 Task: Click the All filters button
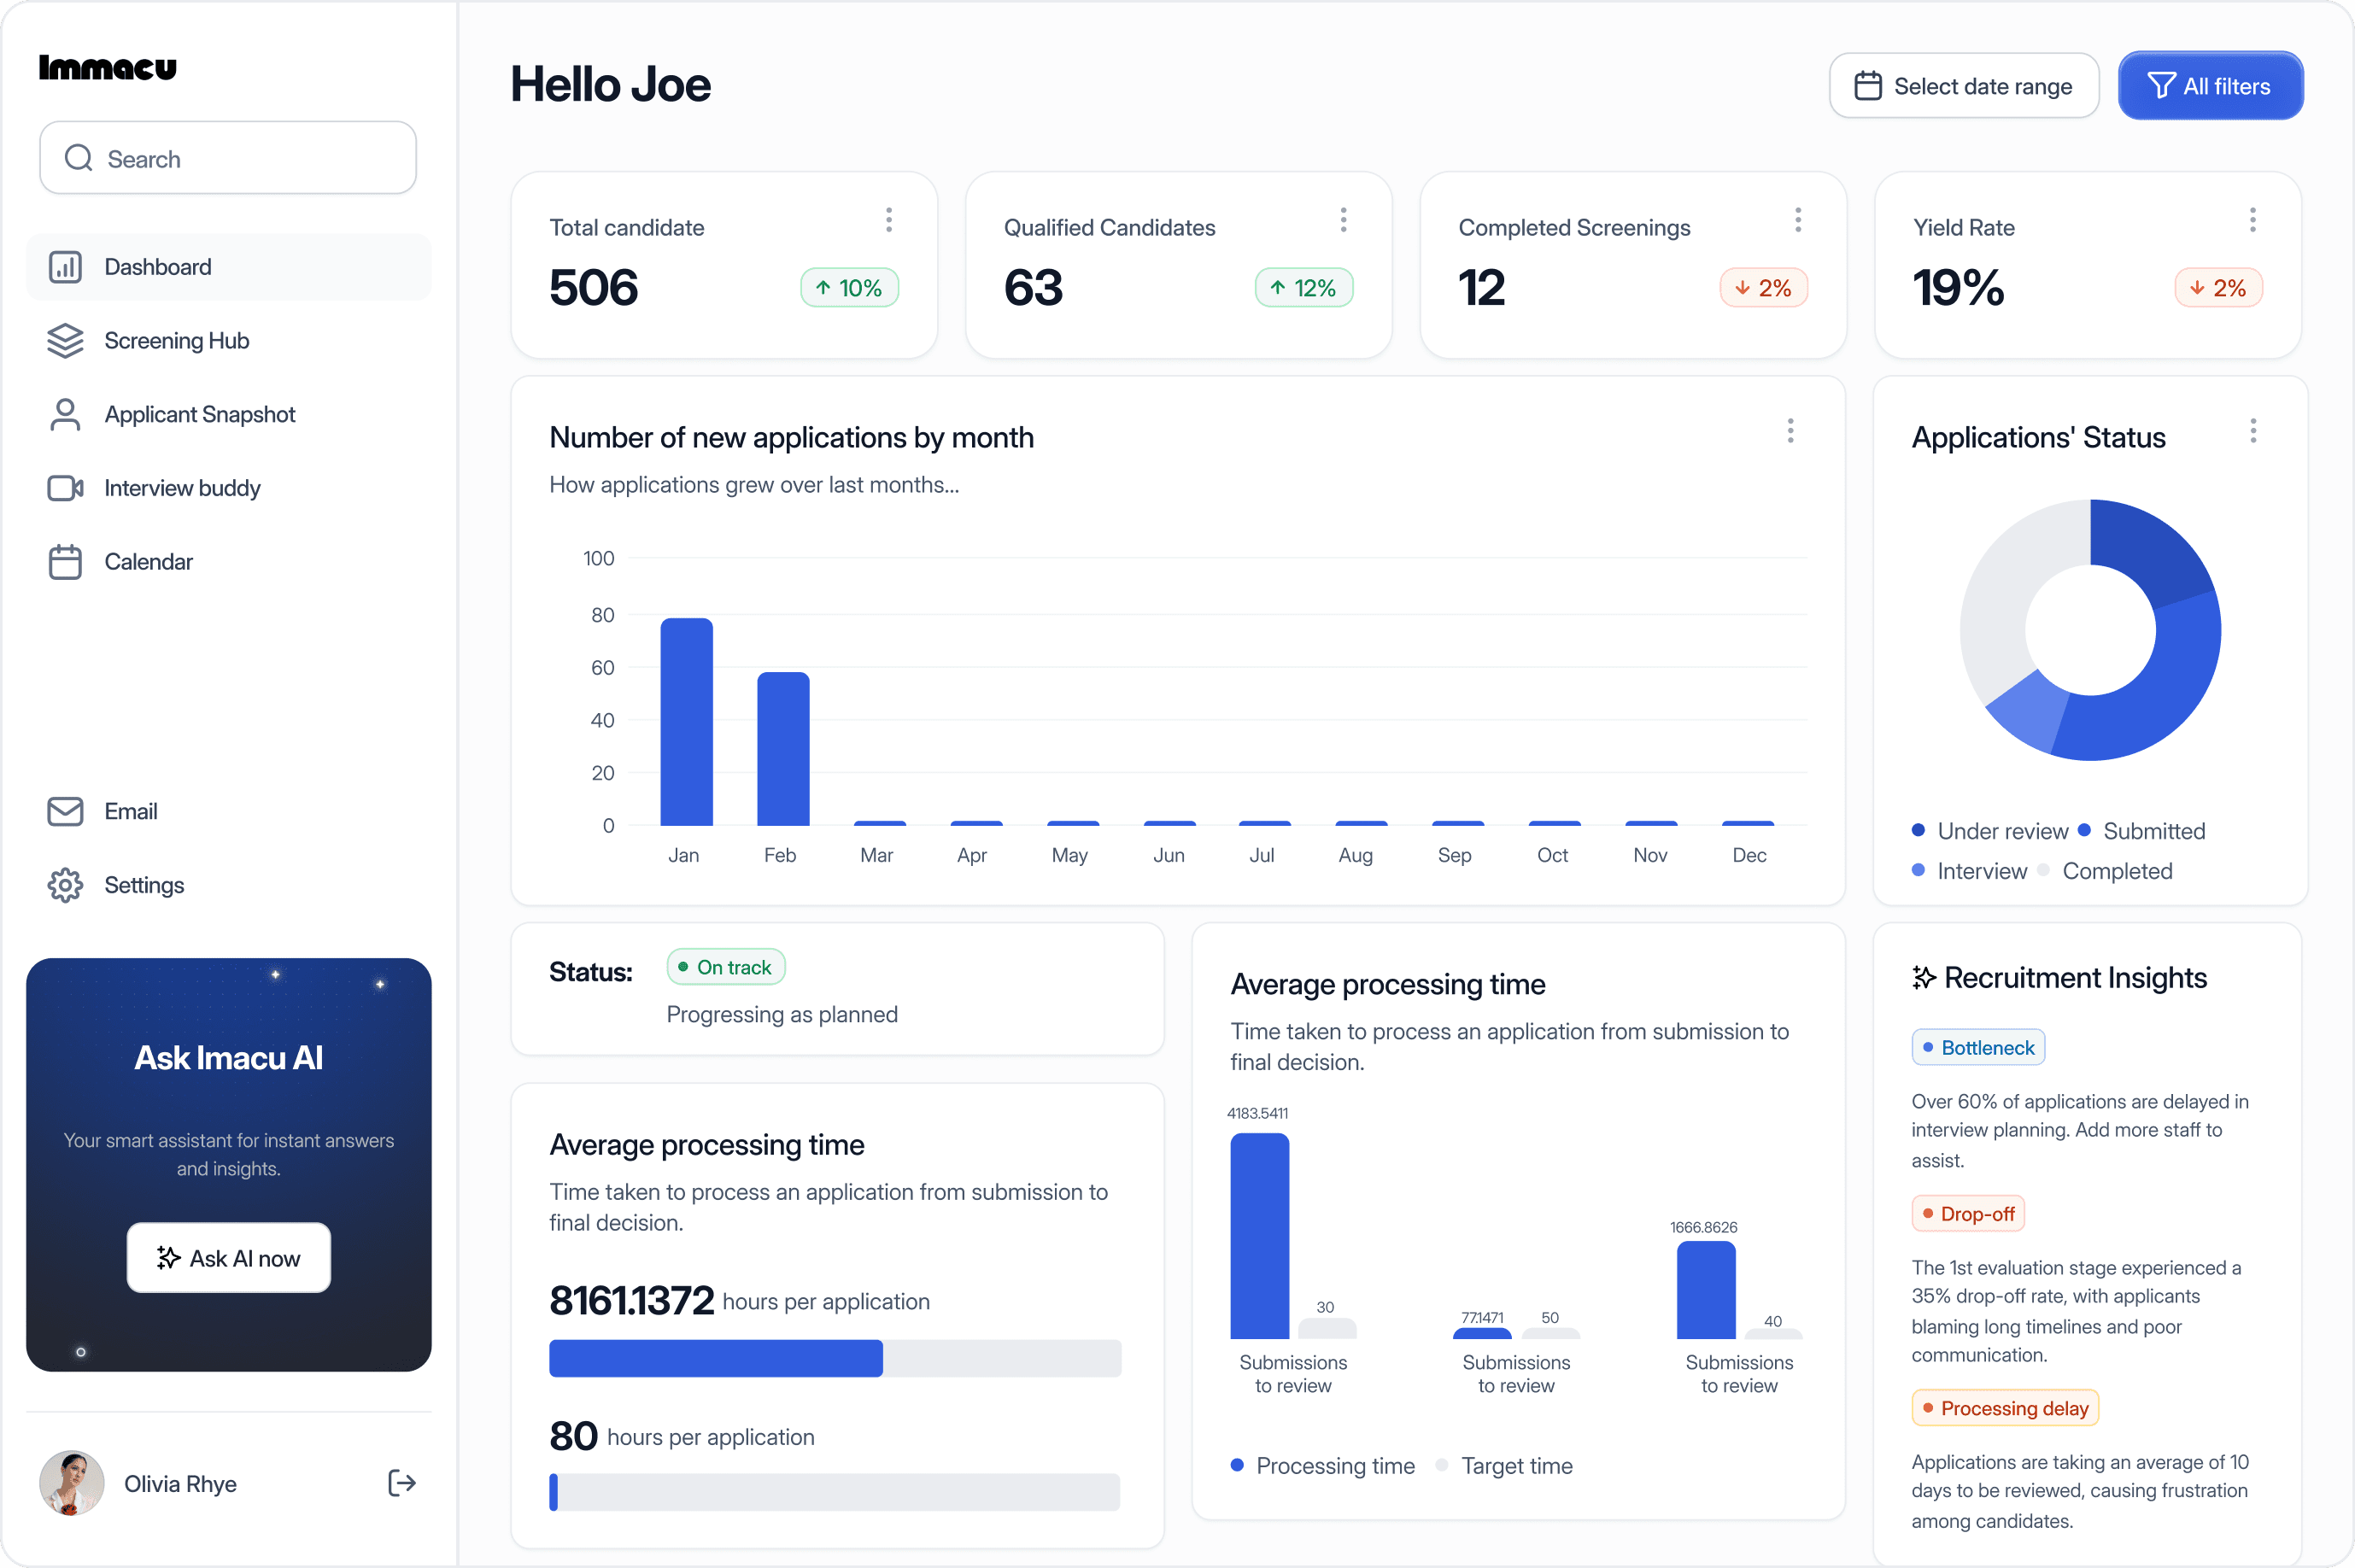(x=2210, y=86)
